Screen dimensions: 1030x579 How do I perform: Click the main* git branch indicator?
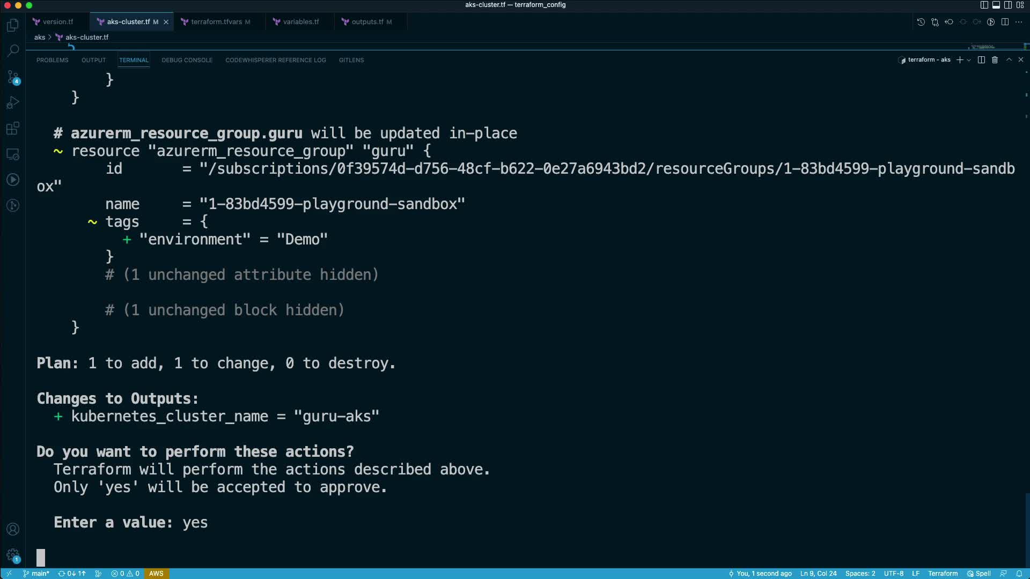(36, 574)
